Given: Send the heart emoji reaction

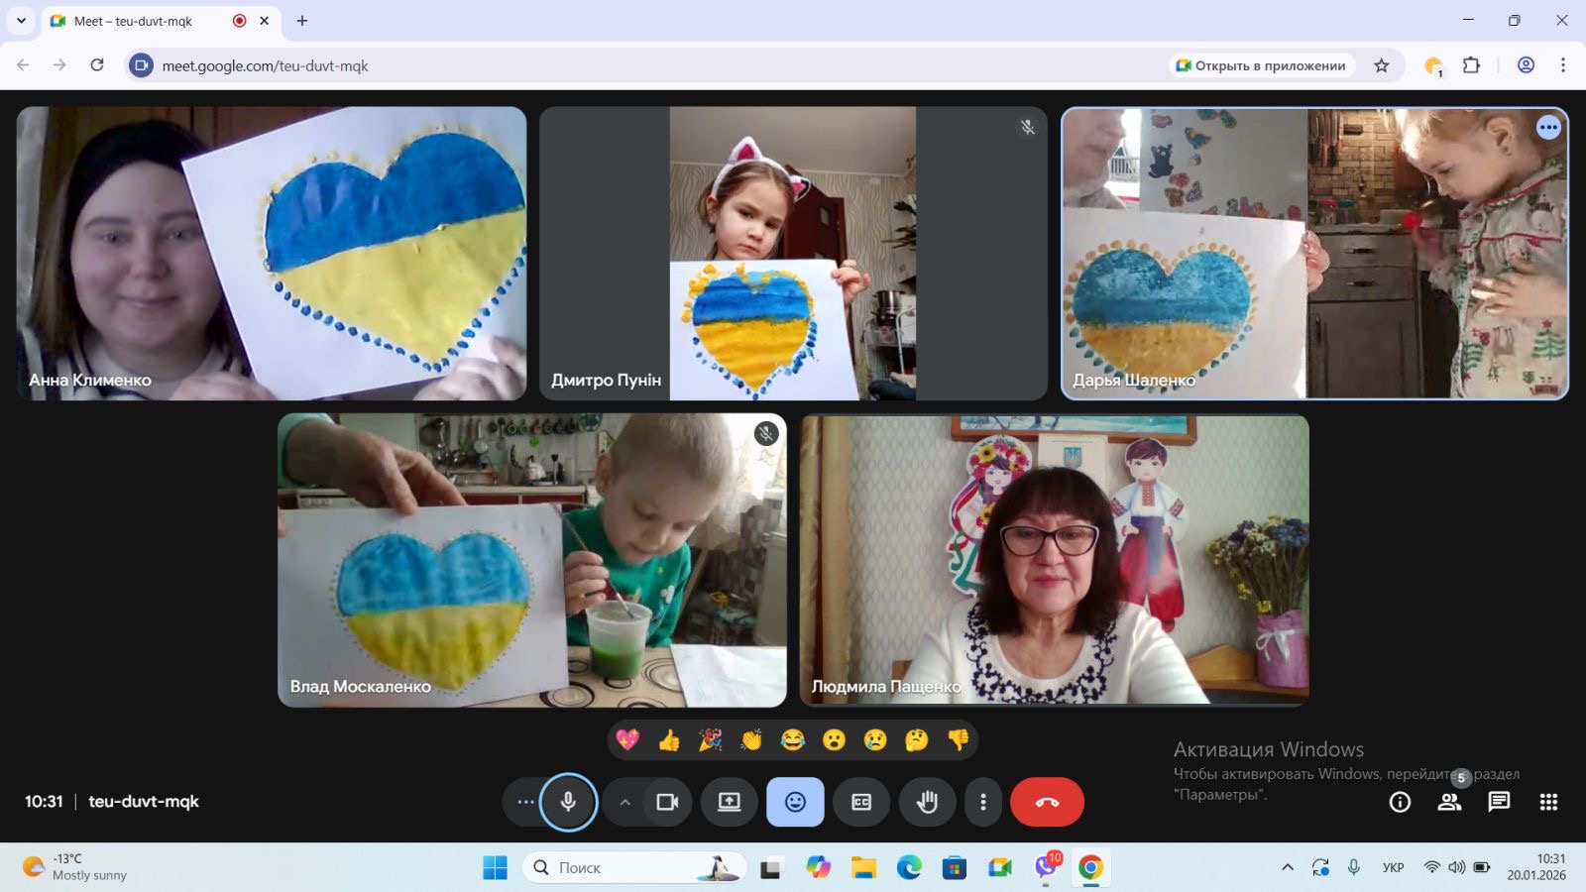Looking at the screenshot, I should click(627, 740).
